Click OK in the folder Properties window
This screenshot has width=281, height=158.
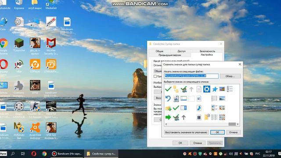click(180, 143)
